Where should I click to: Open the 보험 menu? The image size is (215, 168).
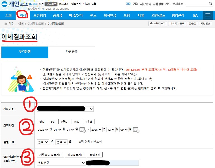tap(127, 15)
